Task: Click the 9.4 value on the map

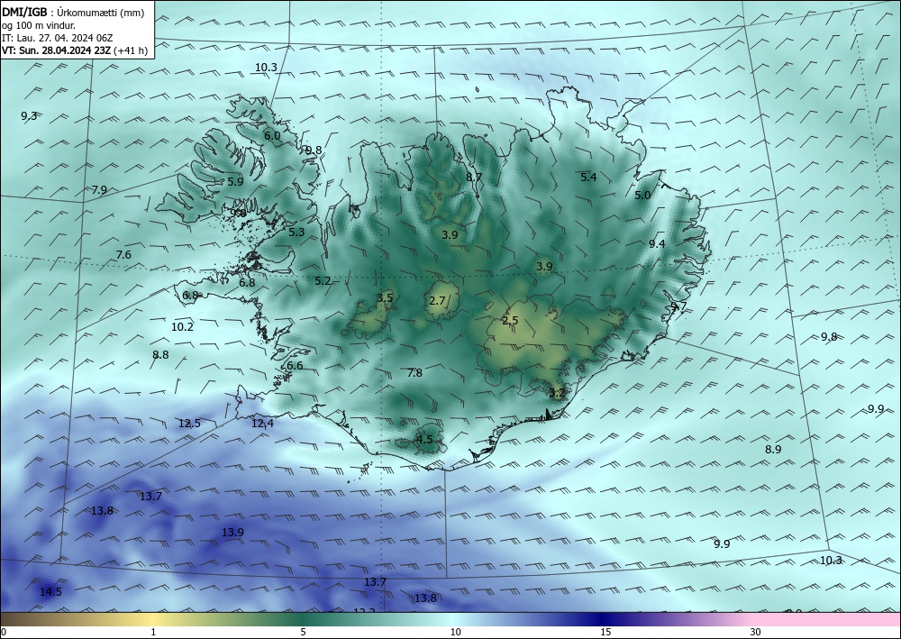Action: 657,243
